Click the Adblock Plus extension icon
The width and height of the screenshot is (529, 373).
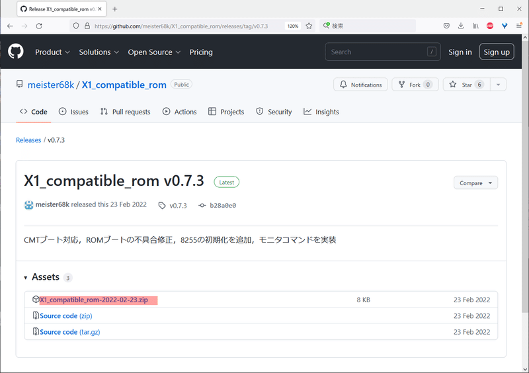pyautogui.click(x=490, y=26)
